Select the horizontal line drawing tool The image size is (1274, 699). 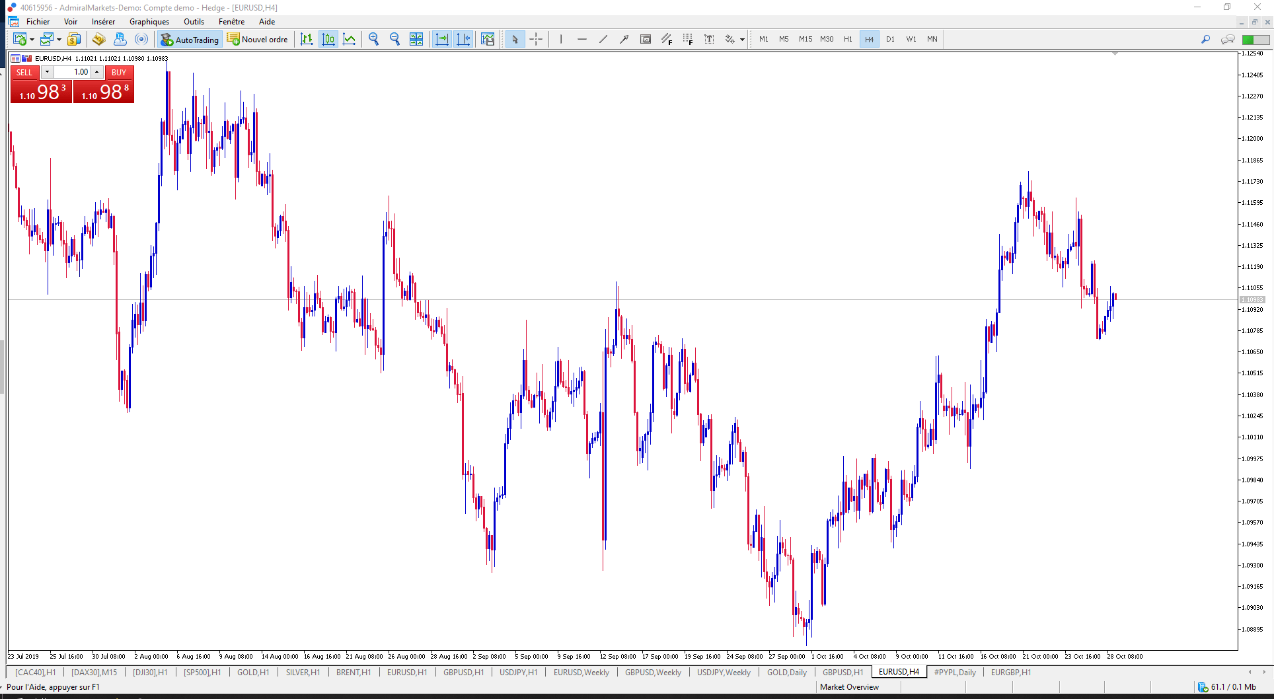tap(581, 39)
